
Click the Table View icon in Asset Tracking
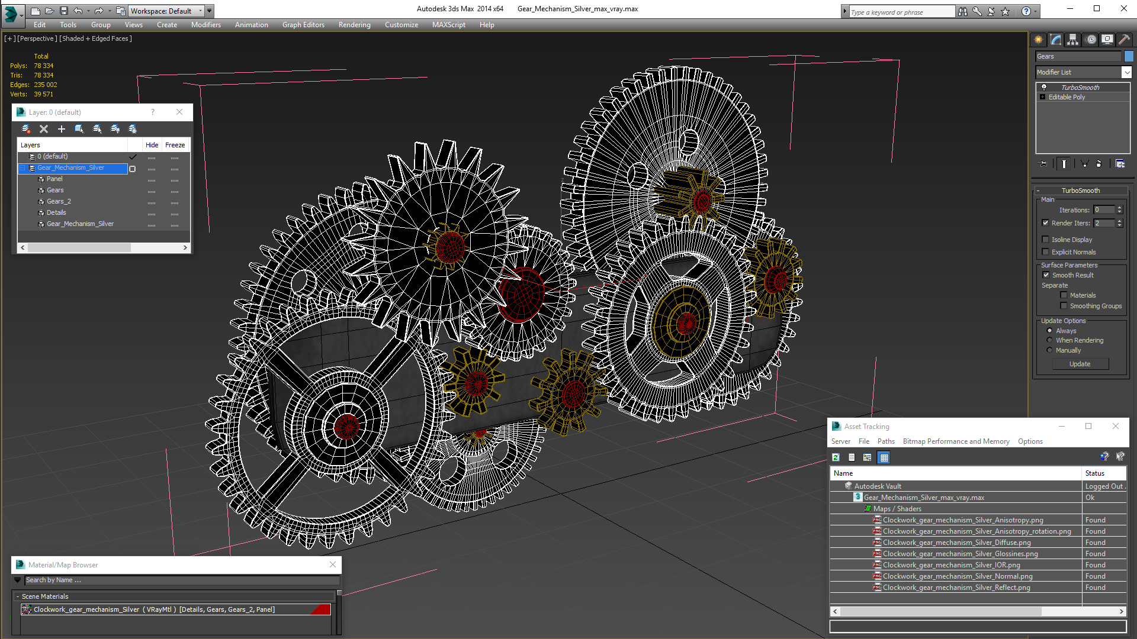(884, 457)
